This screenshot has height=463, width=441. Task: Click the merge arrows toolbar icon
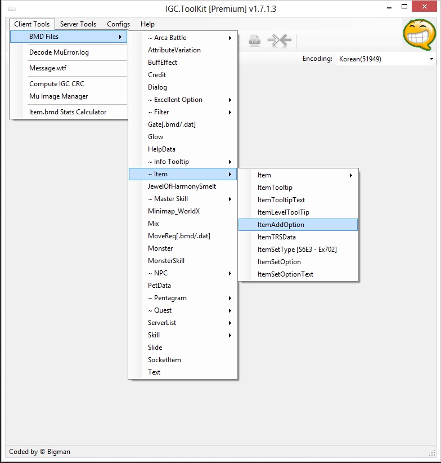pyautogui.click(x=280, y=41)
